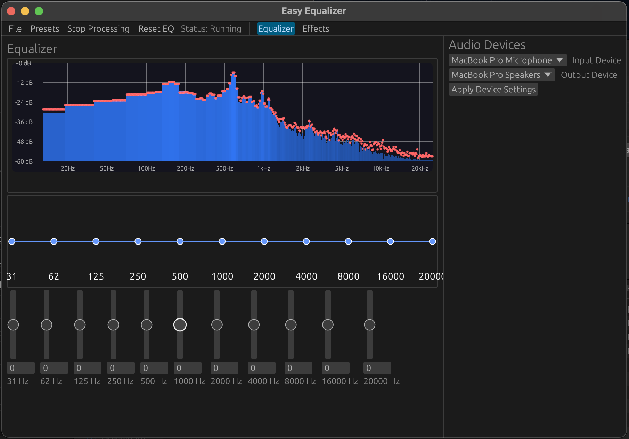Click the 1000 Hz gain value field
Viewport: 629px width, 439px height.
click(x=188, y=368)
